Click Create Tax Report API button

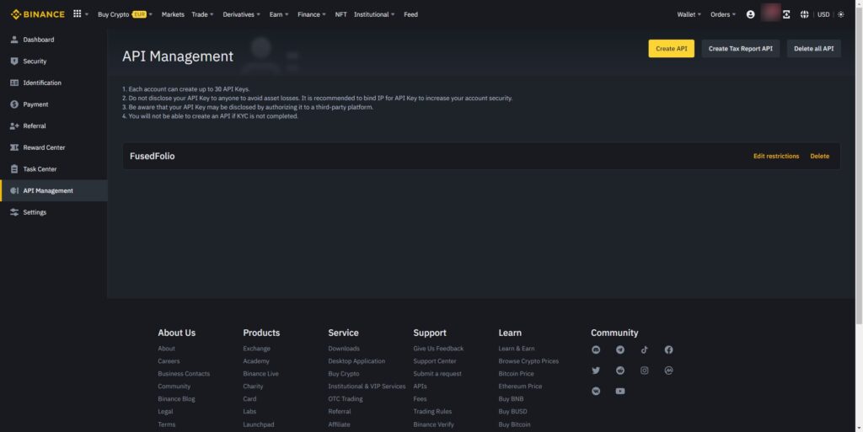(x=740, y=48)
